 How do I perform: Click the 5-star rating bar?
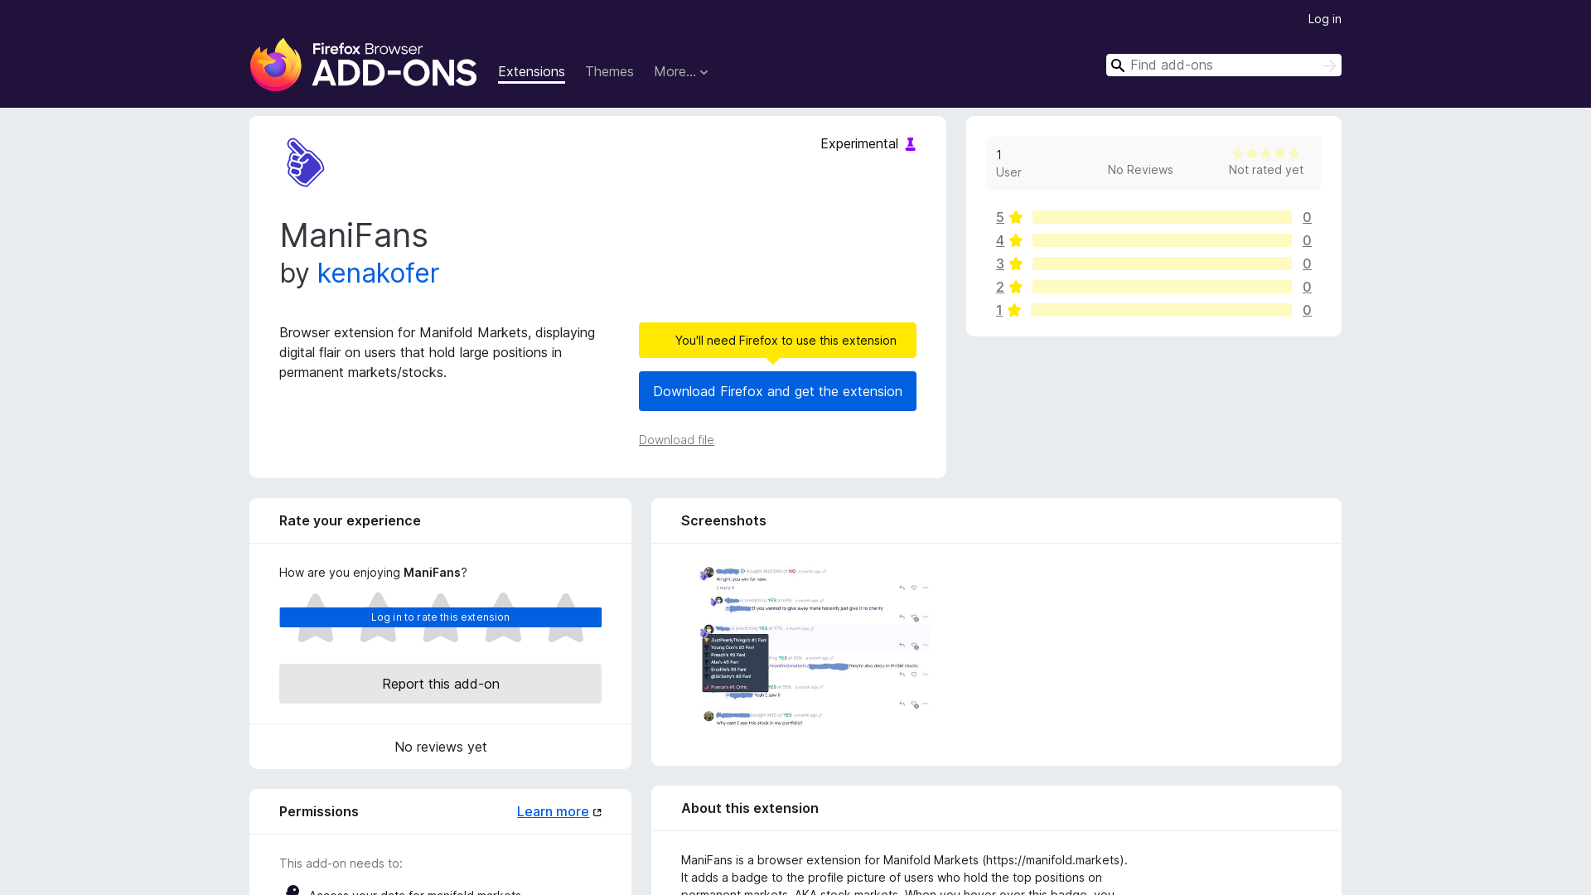1162,217
